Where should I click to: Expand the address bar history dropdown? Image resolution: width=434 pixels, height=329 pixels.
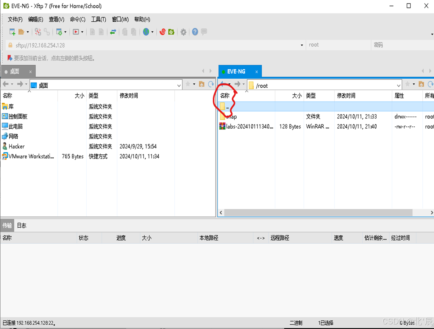(302, 45)
